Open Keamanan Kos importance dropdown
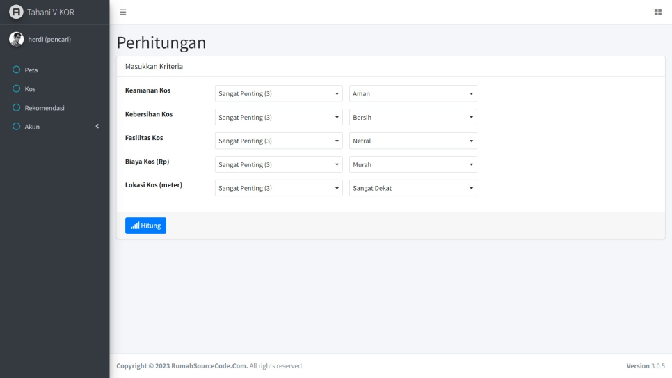 pos(278,93)
